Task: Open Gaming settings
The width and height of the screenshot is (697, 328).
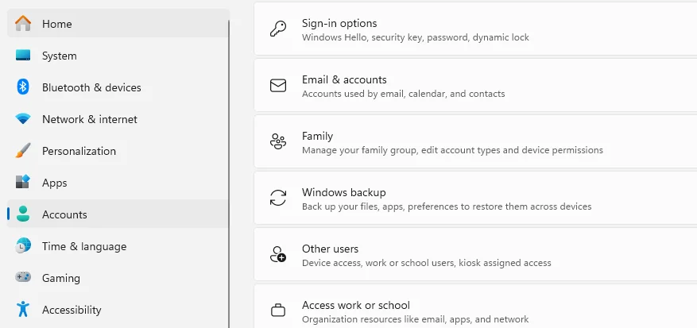Action: (x=118, y=278)
